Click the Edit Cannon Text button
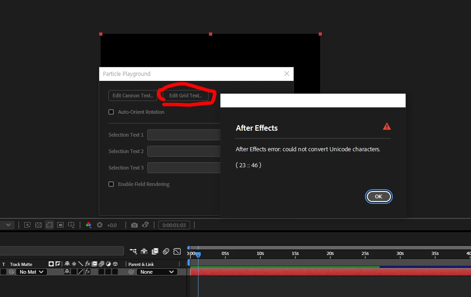Screen dimensions: 471x297 click(133, 95)
